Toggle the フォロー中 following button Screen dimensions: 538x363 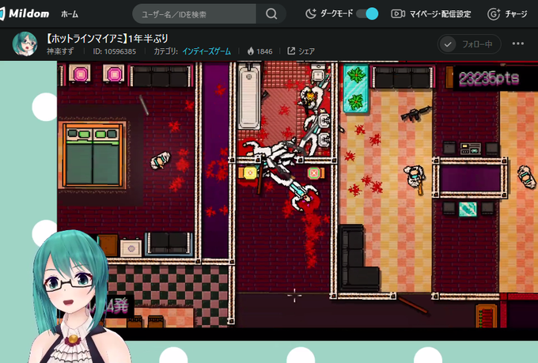[x=469, y=44]
